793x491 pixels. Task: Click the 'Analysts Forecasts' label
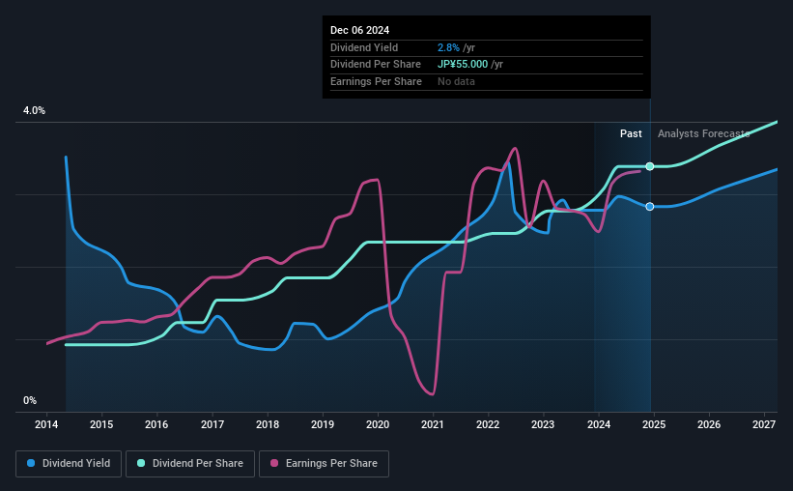point(703,133)
